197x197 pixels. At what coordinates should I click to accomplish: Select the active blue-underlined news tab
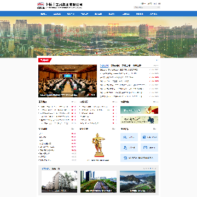pos(104,66)
